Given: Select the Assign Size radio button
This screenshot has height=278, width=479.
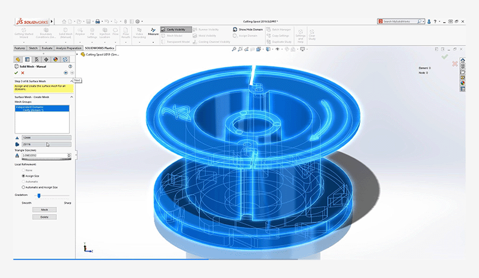Looking at the screenshot, I should pyautogui.click(x=23, y=176).
